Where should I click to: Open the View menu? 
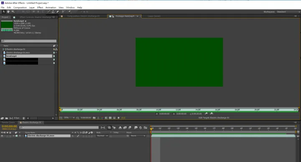(61, 7)
